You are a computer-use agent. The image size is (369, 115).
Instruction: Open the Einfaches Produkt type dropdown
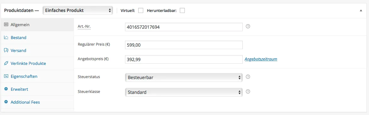tap(78, 10)
